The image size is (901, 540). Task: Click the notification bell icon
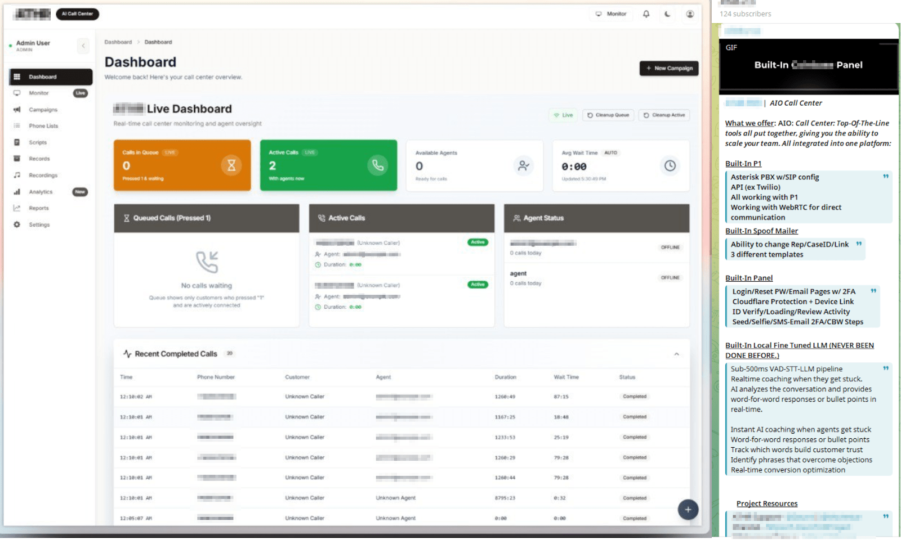[x=646, y=14]
